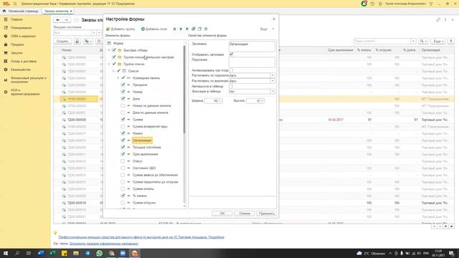Check the 'Статус' field checkbox
This screenshot has height=258, width=459.
[x=123, y=161]
